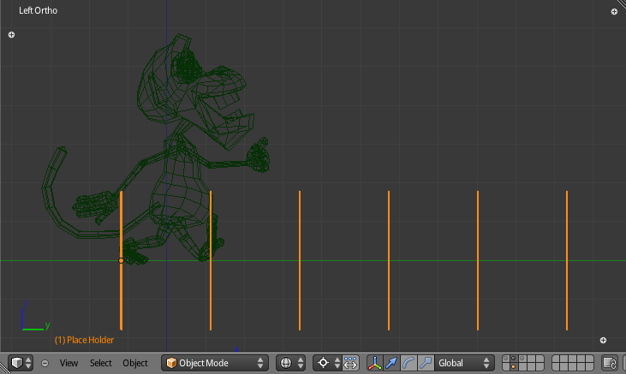Screen dimensions: 626x374
Task: Click the 'Left Ortho' view label
Action: pyautogui.click(x=38, y=11)
